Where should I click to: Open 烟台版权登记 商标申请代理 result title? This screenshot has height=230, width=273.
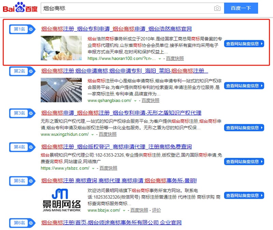coord(116,147)
